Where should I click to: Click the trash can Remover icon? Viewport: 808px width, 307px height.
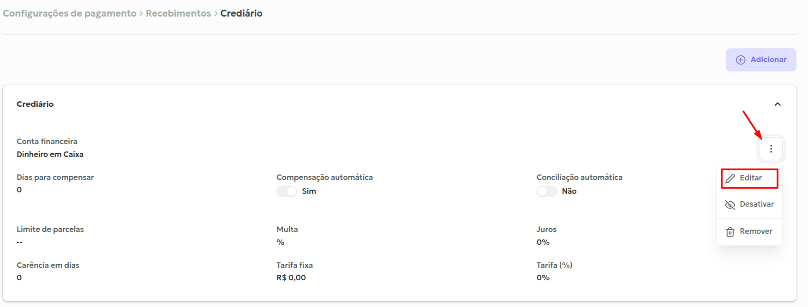tap(730, 232)
